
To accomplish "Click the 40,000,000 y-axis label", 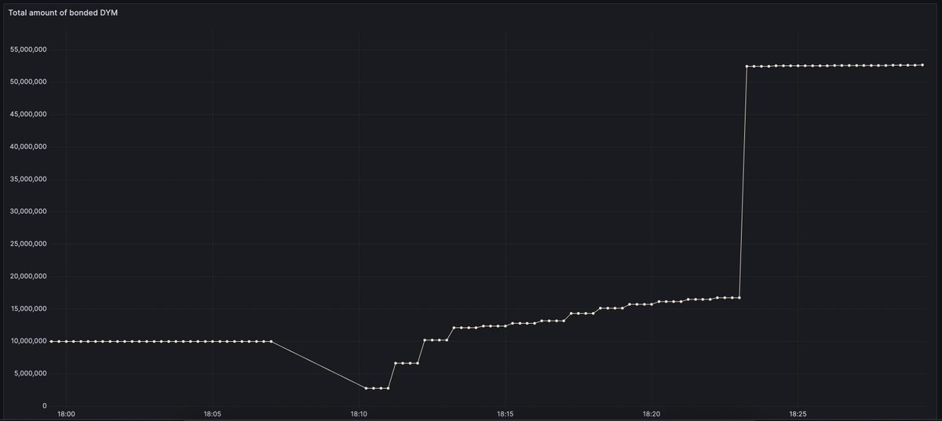I will pos(29,147).
